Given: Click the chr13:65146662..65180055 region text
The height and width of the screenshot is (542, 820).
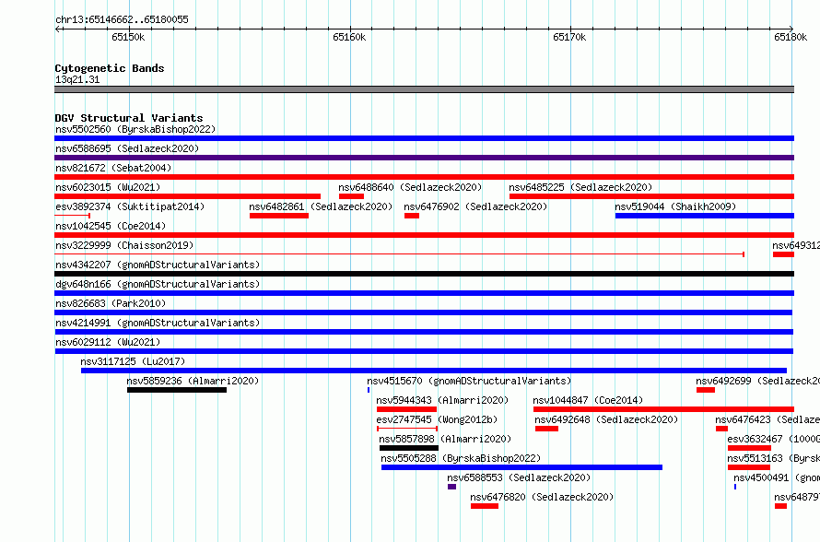Looking at the screenshot, I should point(122,19).
